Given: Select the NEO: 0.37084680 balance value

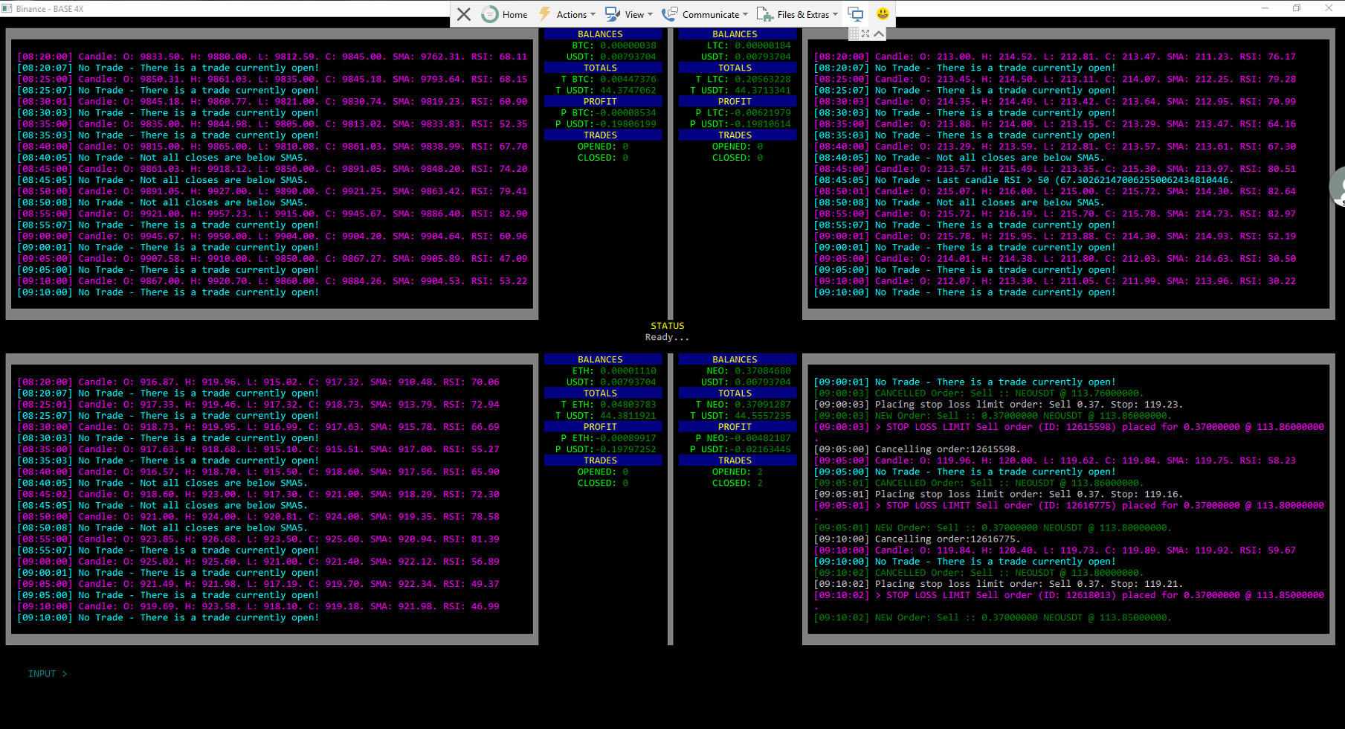Looking at the screenshot, I should point(749,370).
